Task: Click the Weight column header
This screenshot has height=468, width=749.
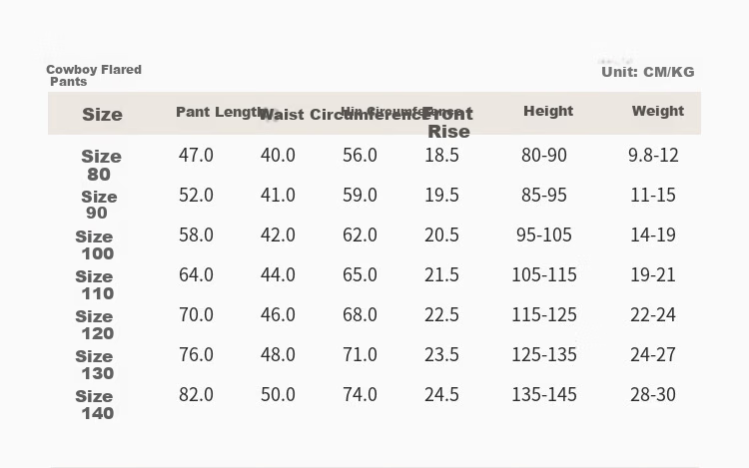Action: click(x=658, y=111)
